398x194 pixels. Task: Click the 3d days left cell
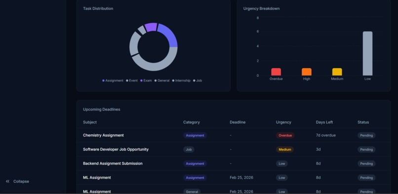click(x=318, y=150)
